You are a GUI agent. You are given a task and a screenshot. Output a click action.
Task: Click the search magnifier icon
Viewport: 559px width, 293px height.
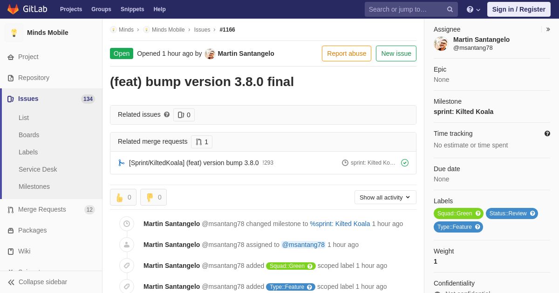(x=450, y=9)
